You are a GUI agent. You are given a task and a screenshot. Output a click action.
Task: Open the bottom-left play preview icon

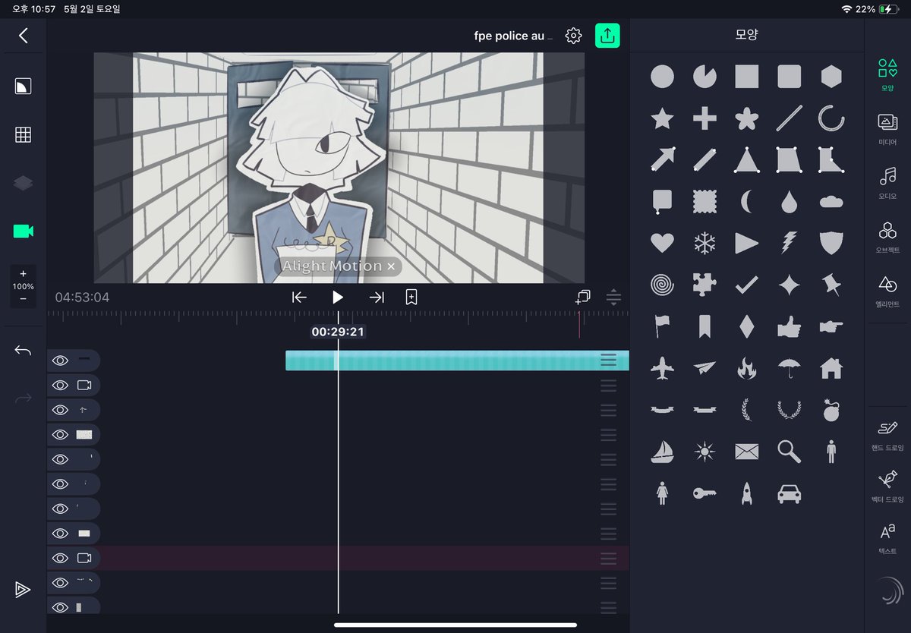click(23, 590)
